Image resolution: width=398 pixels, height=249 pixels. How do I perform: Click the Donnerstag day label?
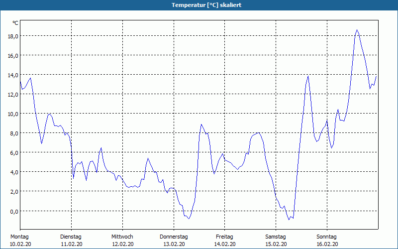[174, 237]
